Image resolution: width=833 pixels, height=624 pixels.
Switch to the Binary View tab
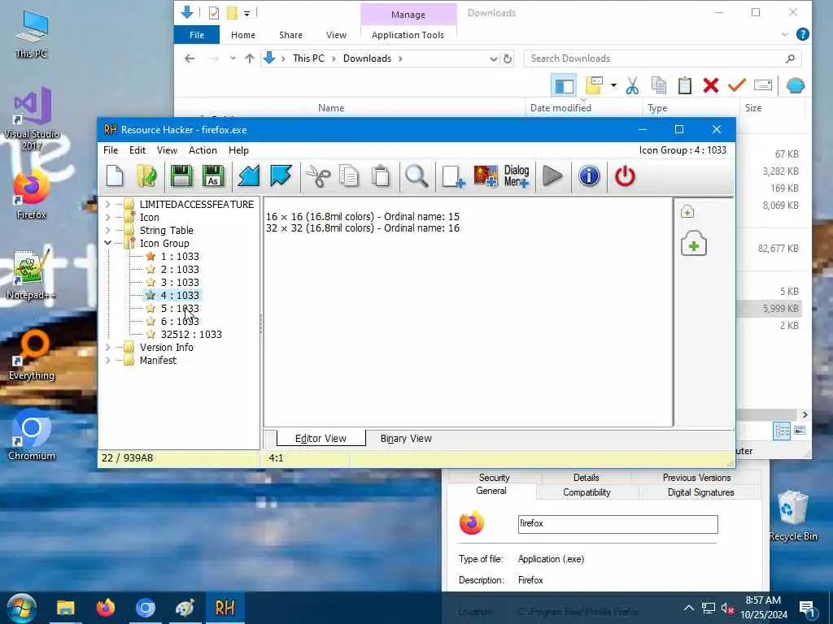click(406, 438)
